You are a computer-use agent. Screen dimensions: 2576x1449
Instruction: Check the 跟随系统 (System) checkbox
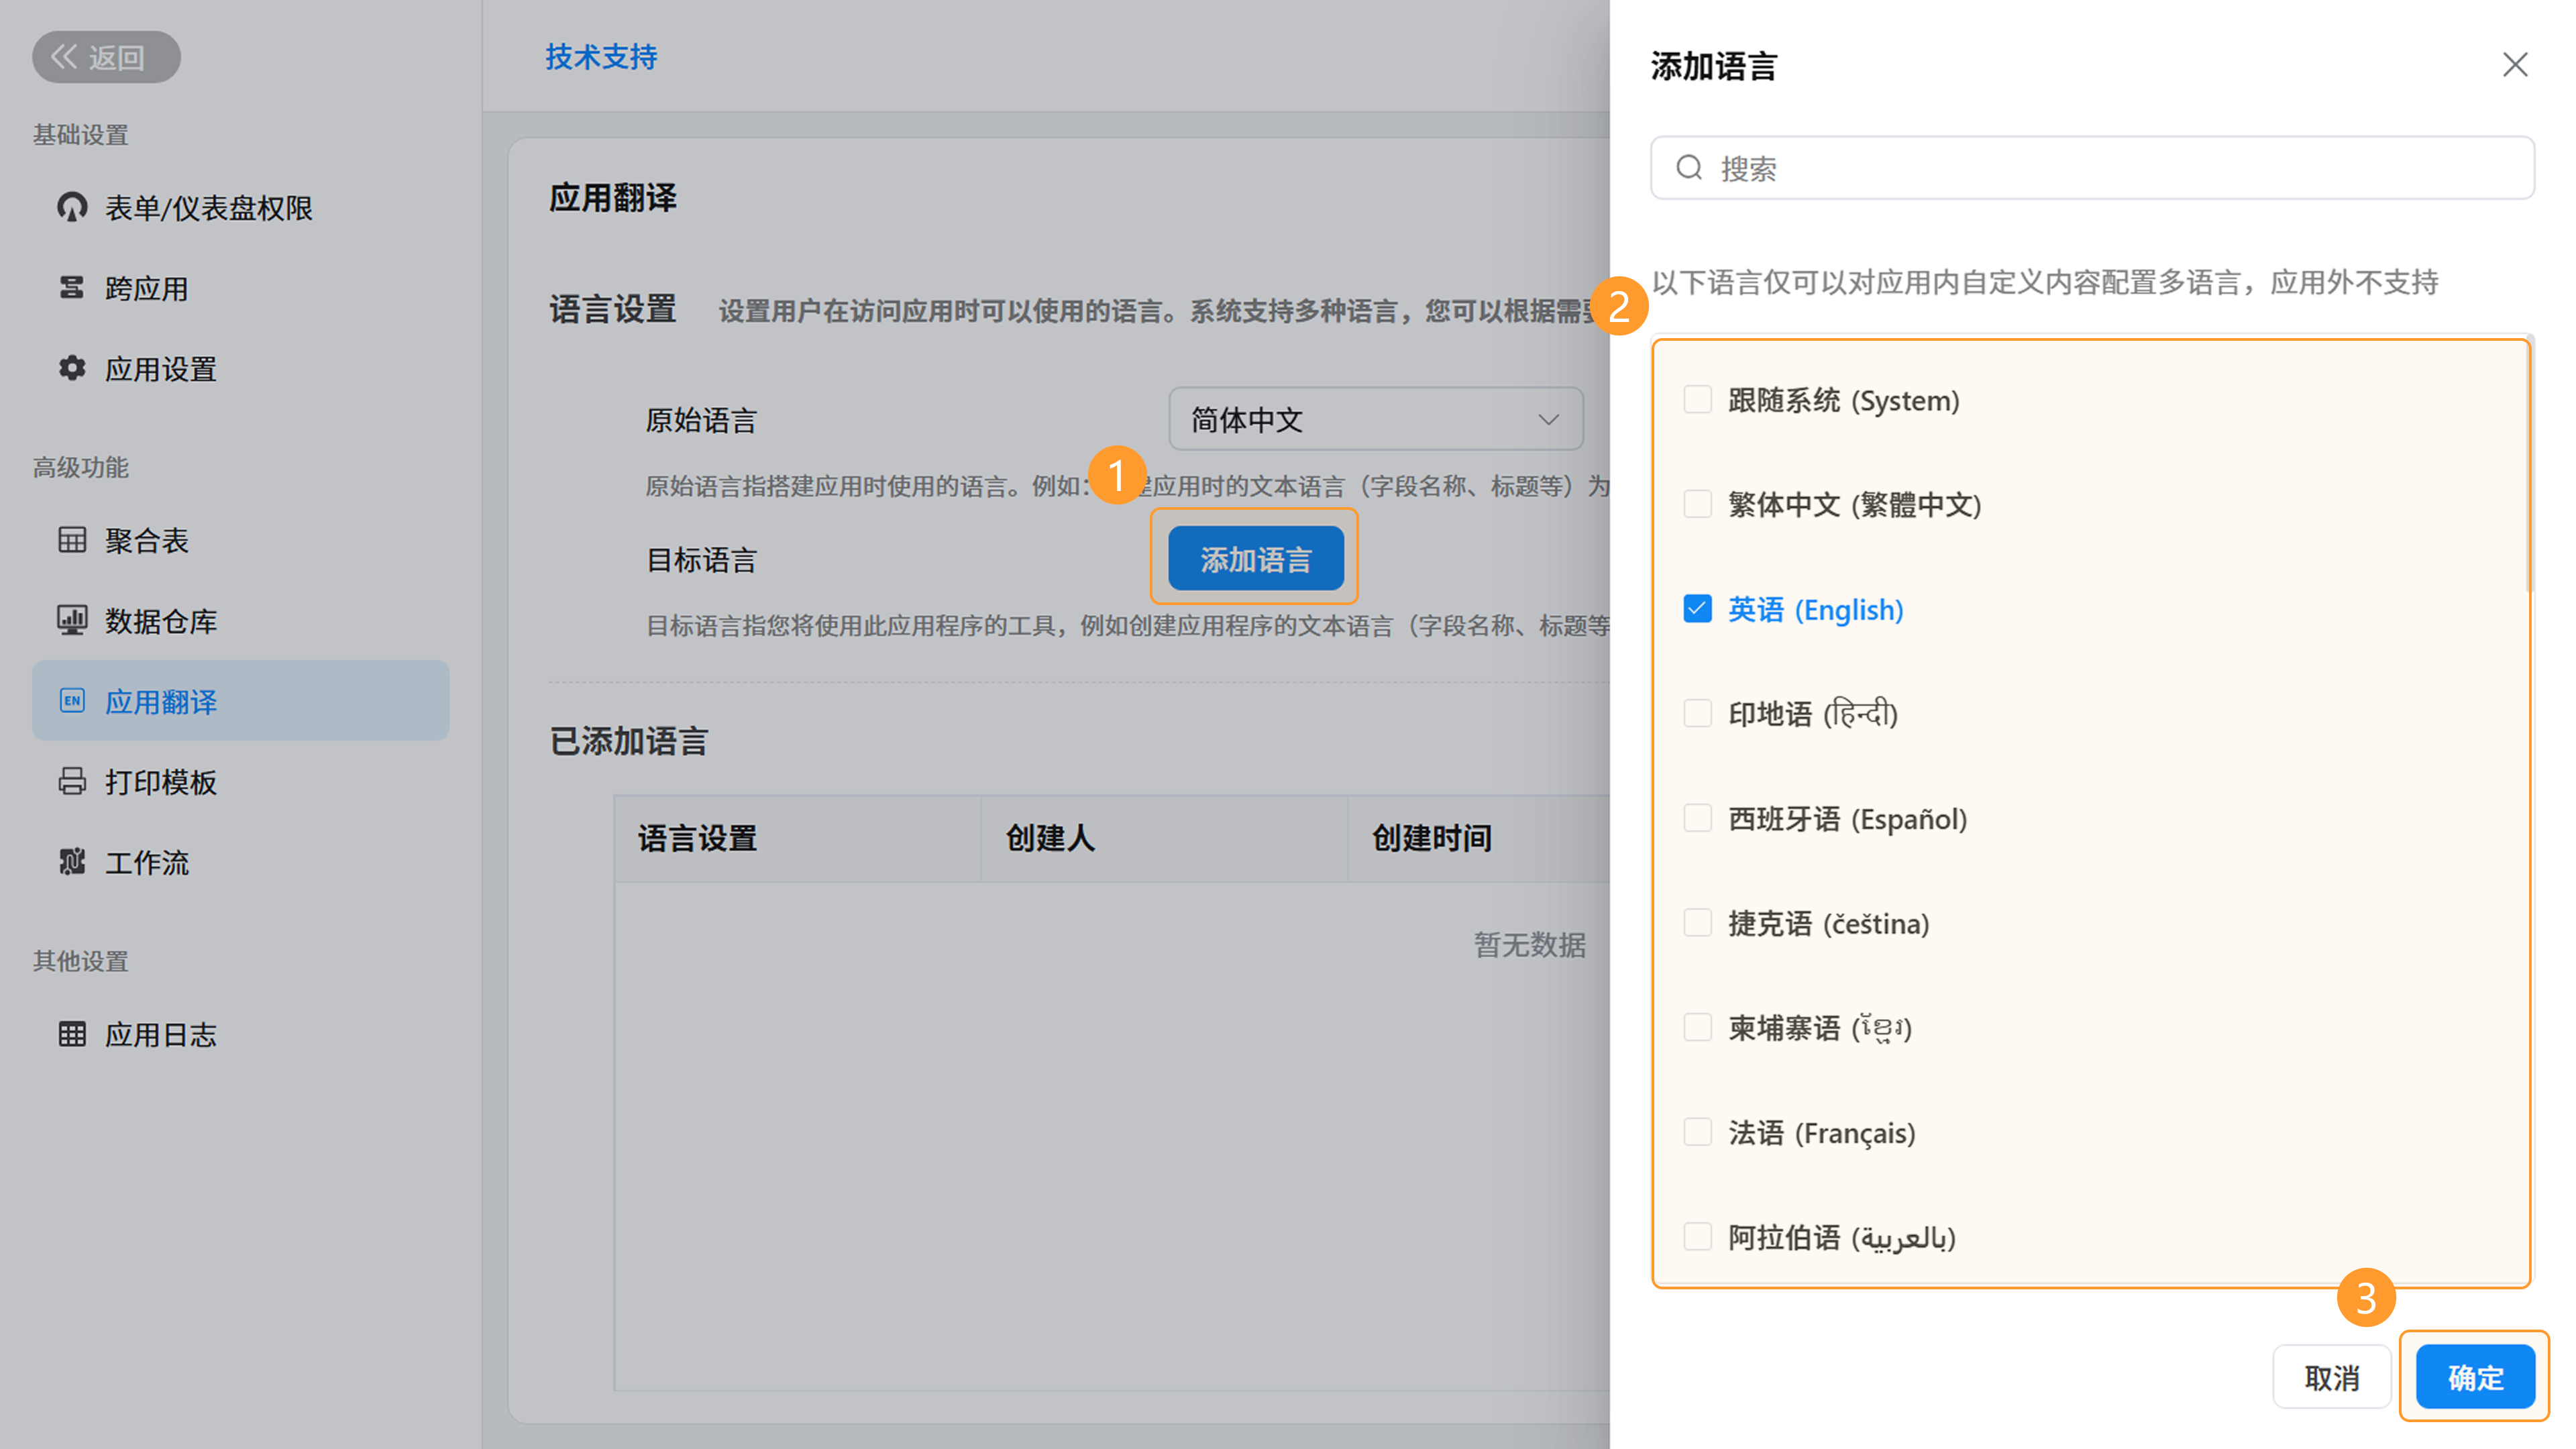[1697, 399]
